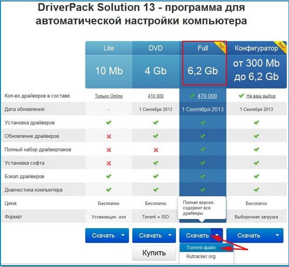Click green check for Конфигуратор Обновление драйверов
The width and height of the screenshot is (289, 267).
point(257,136)
